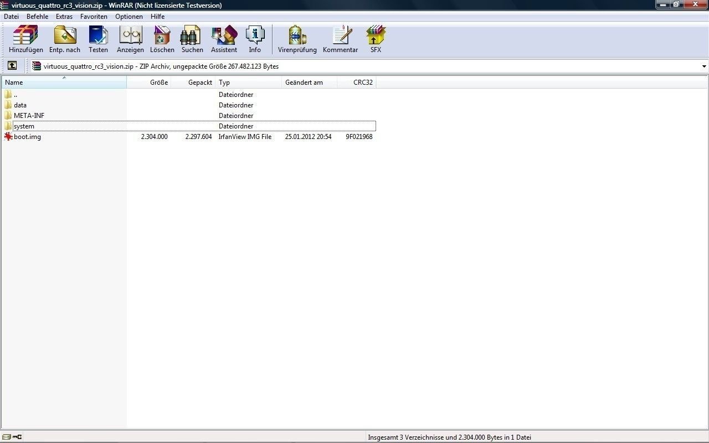The width and height of the screenshot is (709, 443).
Task: Open the Favoriten menu
Action: coord(94,17)
